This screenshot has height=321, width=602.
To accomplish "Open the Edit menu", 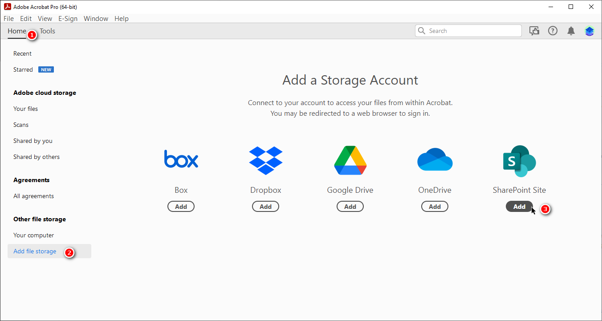I will point(26,19).
